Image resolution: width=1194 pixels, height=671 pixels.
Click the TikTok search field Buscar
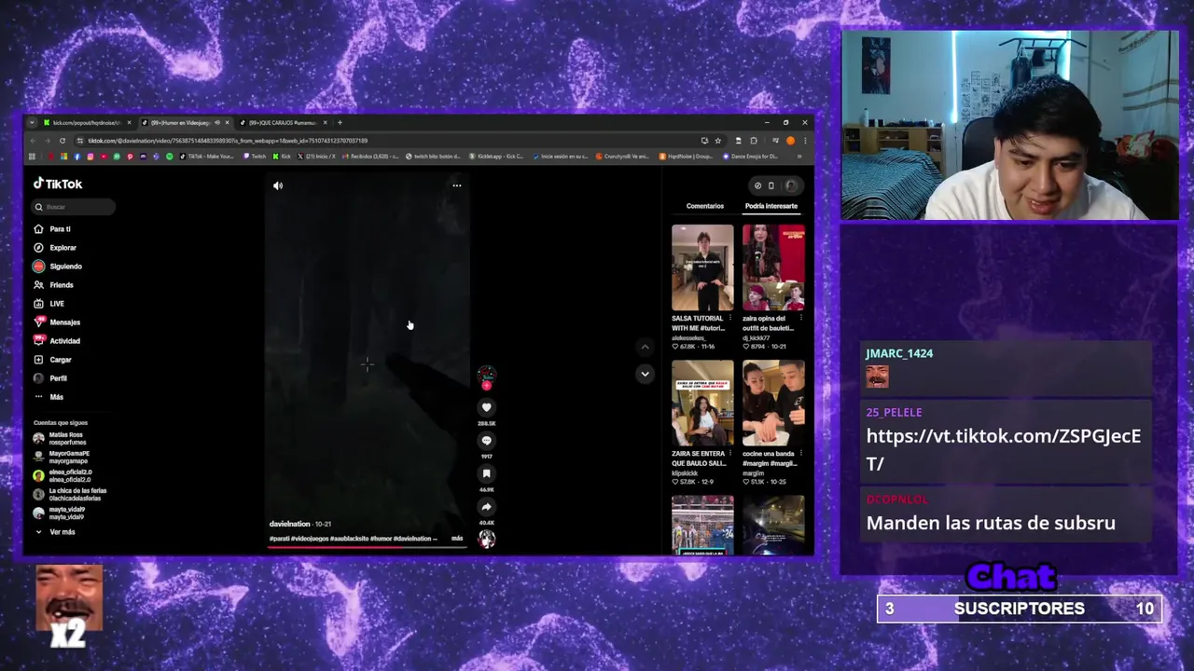(75, 207)
